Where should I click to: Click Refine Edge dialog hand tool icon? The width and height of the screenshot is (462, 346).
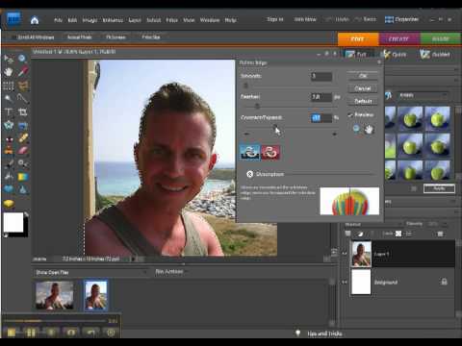point(370,130)
